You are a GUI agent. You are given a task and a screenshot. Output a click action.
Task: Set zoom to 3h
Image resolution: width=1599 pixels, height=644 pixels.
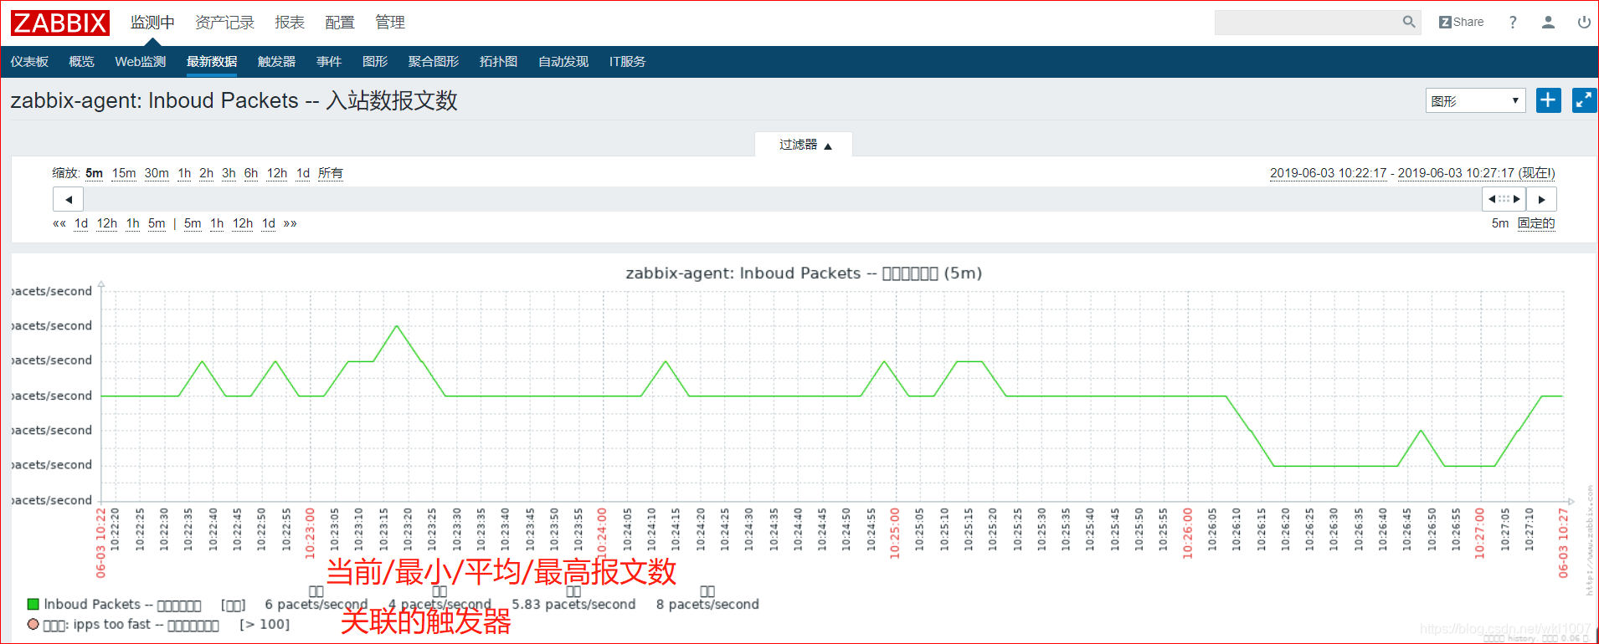[x=229, y=173]
